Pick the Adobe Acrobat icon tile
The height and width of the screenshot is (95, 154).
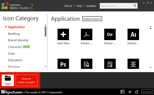pyautogui.click(x=86, y=34)
